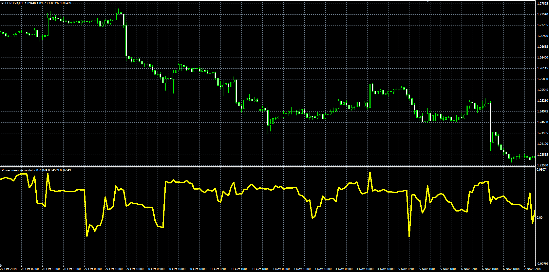Click the 5 Nov 10:00 time label

click(428, 269)
